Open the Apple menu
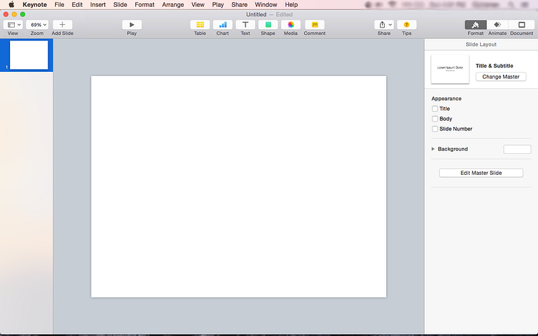Image resolution: width=538 pixels, height=336 pixels. (11, 5)
